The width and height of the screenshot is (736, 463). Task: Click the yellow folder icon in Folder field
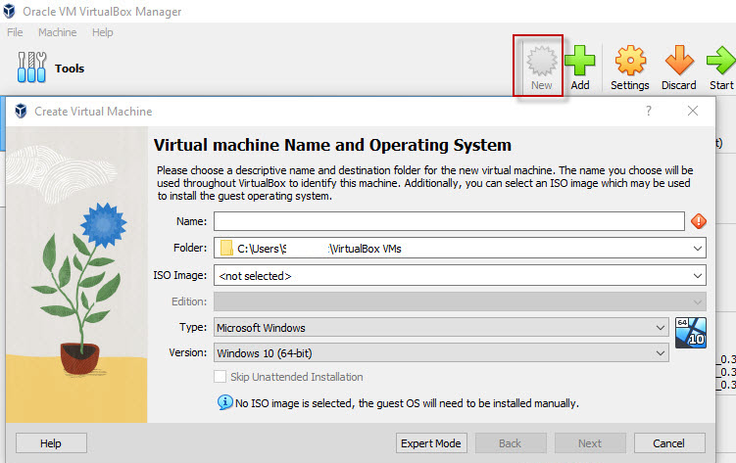tap(226, 248)
